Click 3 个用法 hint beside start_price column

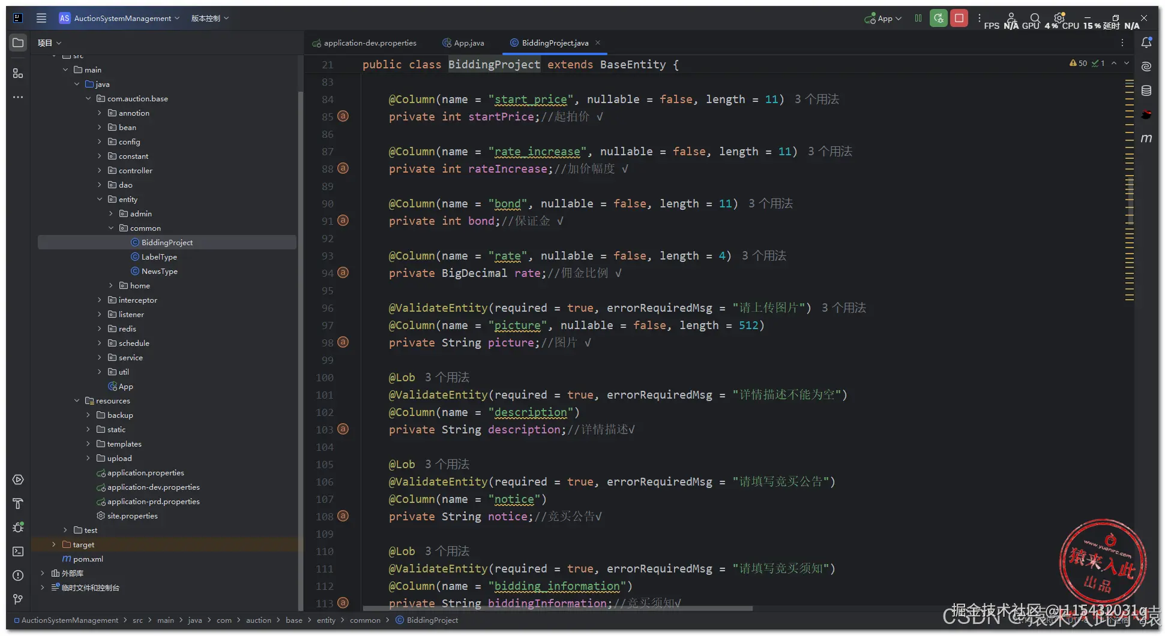[817, 99]
